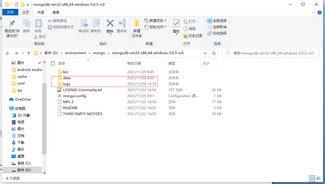Click the navigation pane scroll down arrow

click(44, 173)
